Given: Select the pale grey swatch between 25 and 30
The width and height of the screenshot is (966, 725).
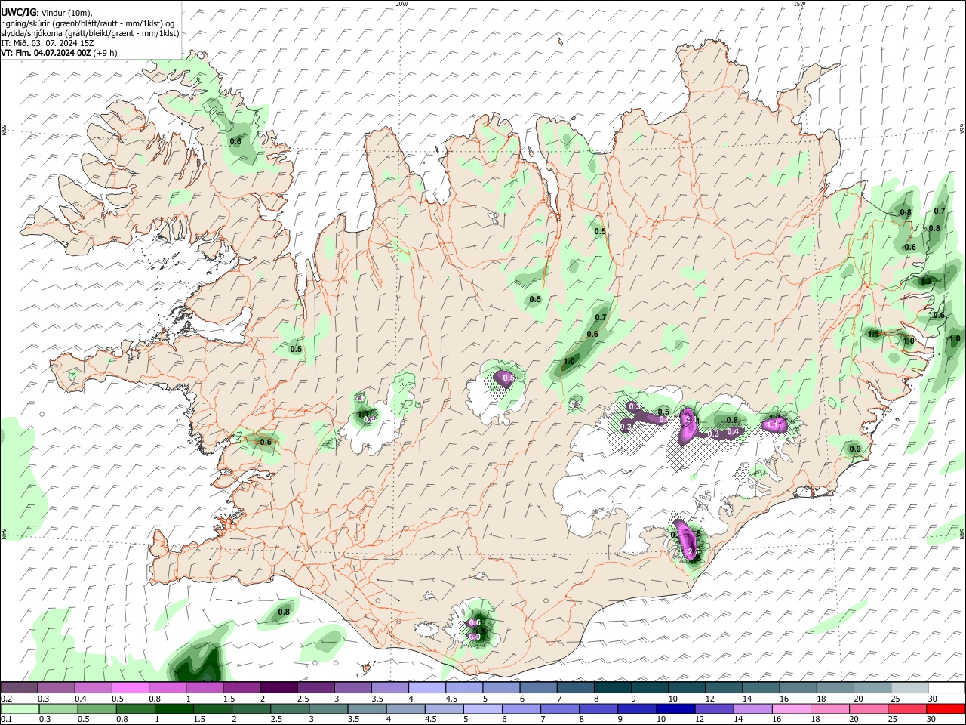Looking at the screenshot, I should [x=910, y=687].
